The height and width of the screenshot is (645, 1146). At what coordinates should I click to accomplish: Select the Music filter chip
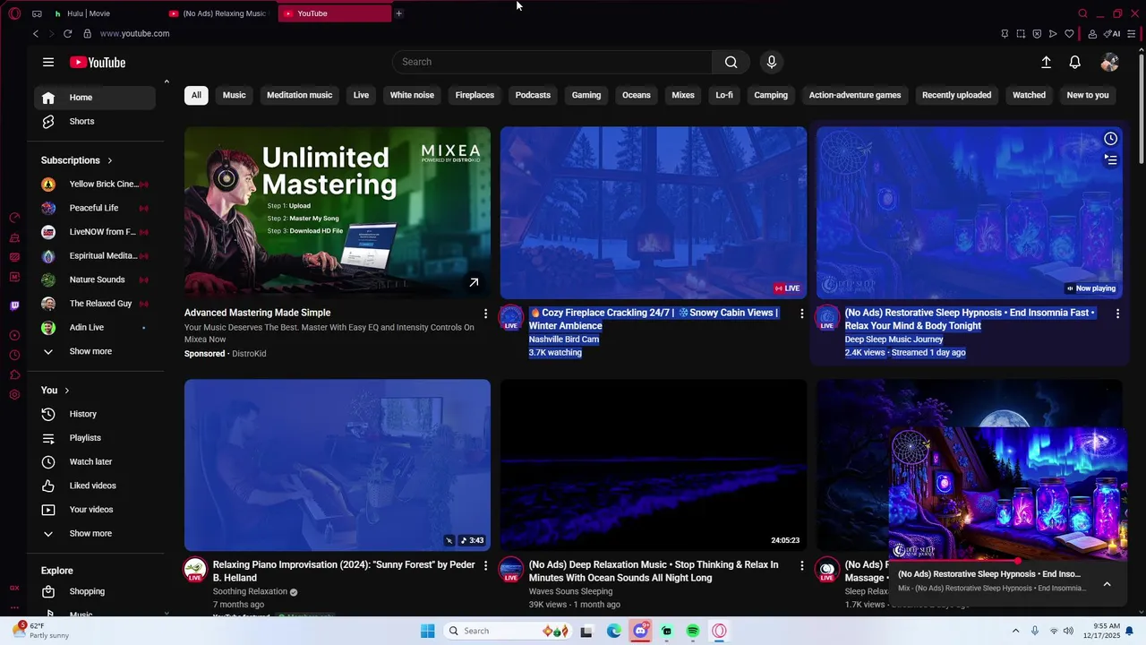234,95
